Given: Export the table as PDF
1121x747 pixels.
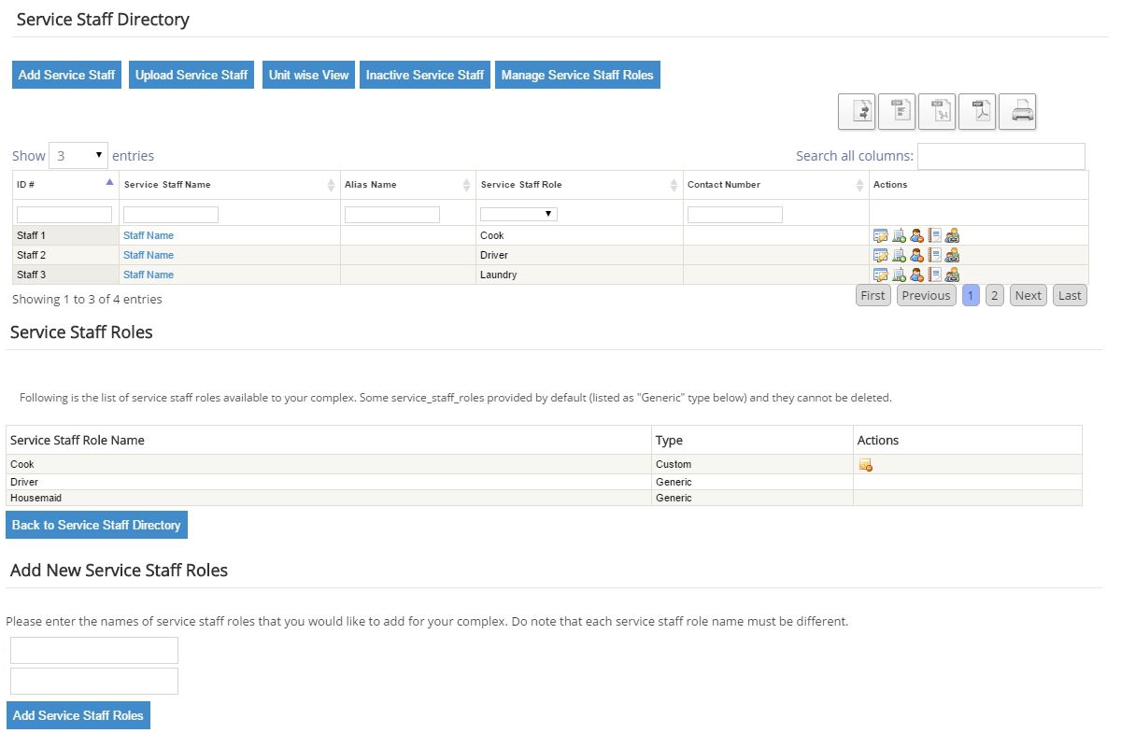Looking at the screenshot, I should 977,112.
